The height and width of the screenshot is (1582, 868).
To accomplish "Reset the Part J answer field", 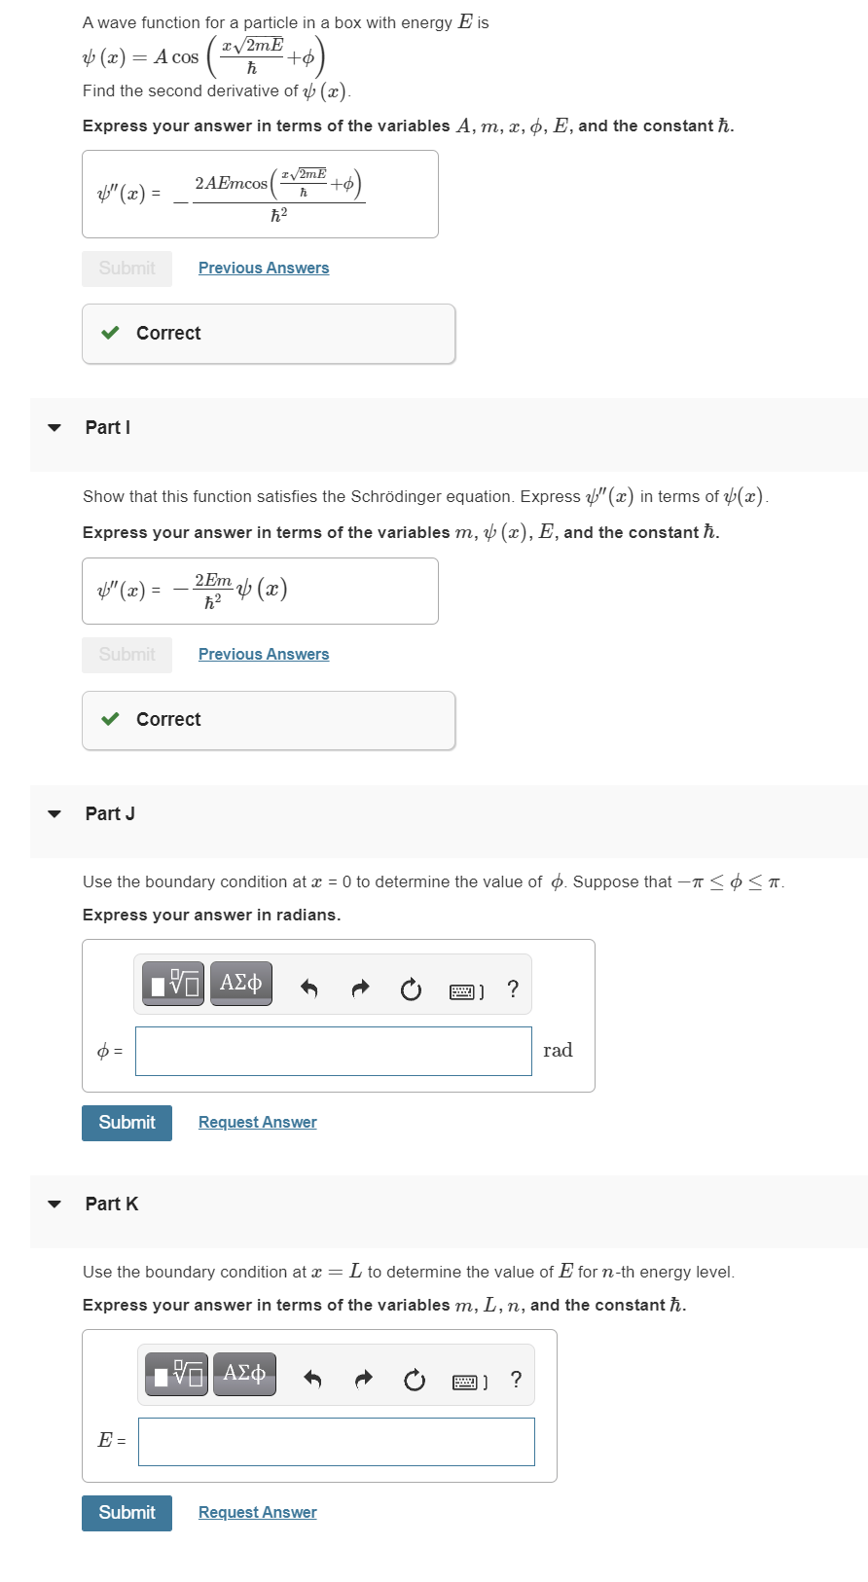I will [412, 989].
